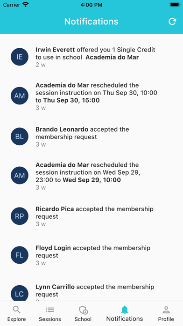
Task: Open Lynn Carrillo membership accepted notification
Action: point(91,290)
